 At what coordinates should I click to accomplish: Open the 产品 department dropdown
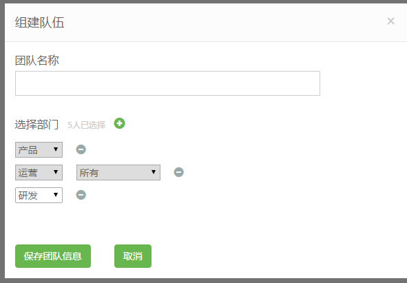point(39,149)
